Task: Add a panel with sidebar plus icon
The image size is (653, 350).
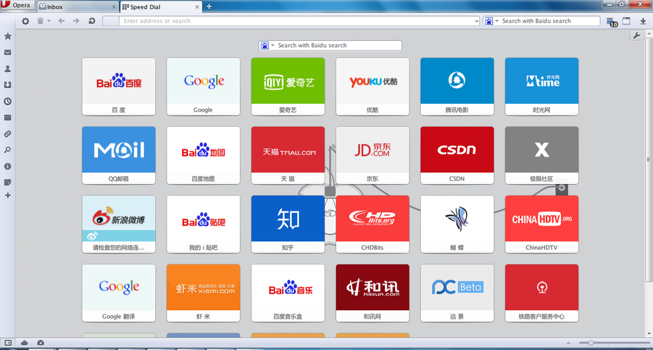Action: pyautogui.click(x=7, y=195)
